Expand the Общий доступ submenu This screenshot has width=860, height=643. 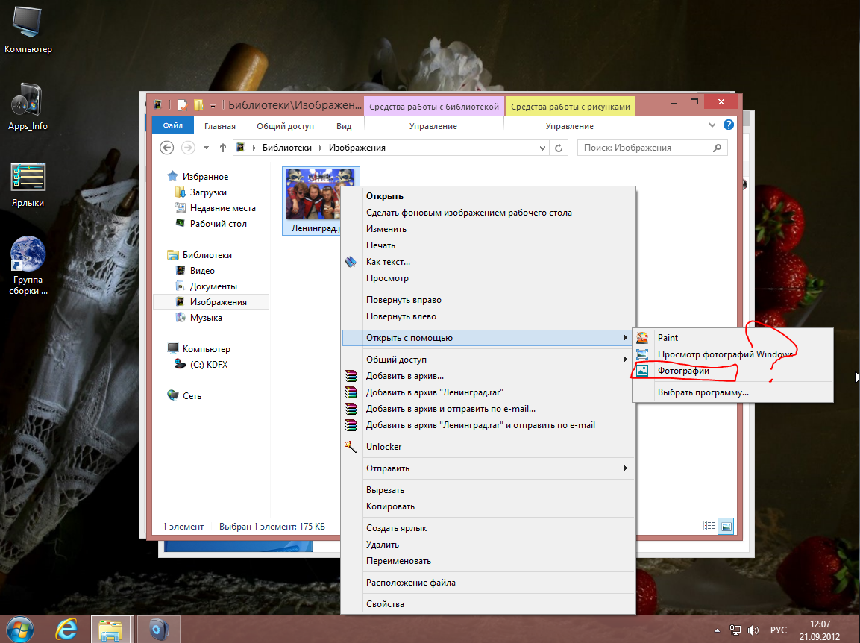coord(625,360)
